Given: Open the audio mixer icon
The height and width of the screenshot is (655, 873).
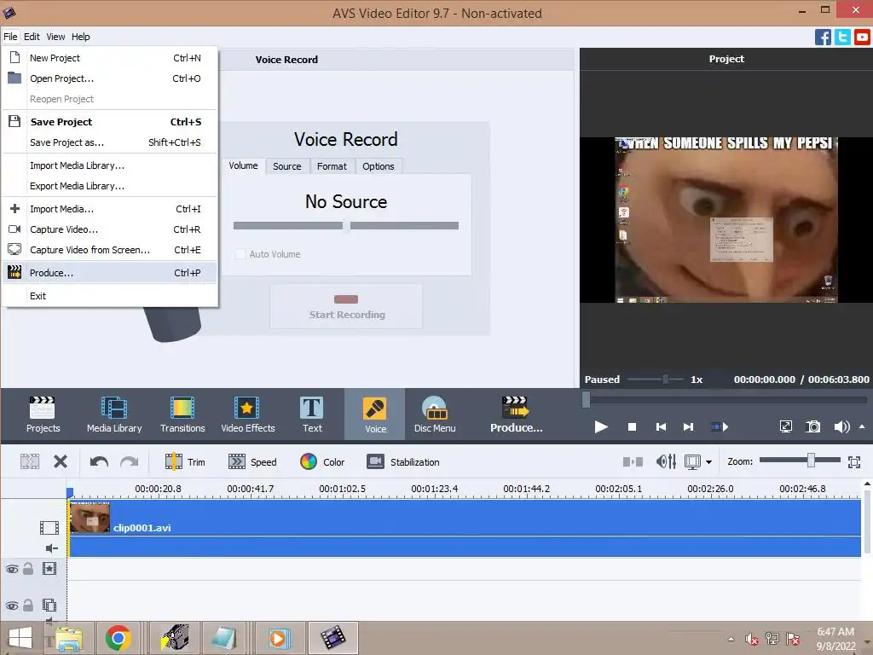Looking at the screenshot, I should 666,461.
